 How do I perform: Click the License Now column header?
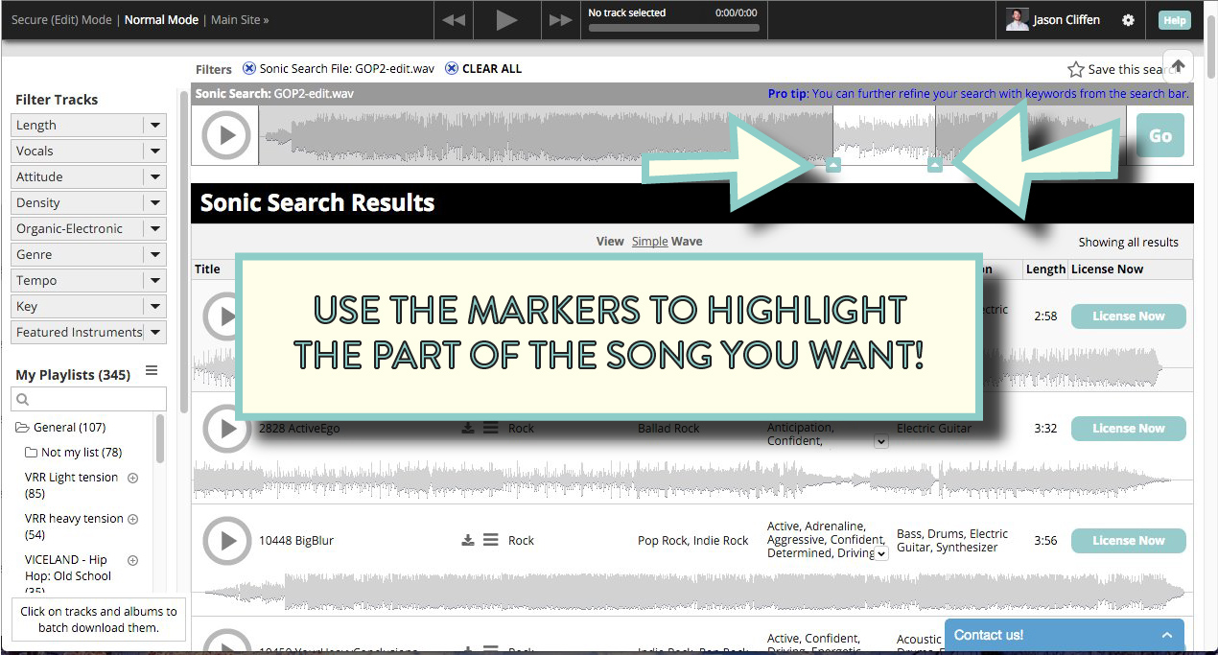coord(1108,269)
